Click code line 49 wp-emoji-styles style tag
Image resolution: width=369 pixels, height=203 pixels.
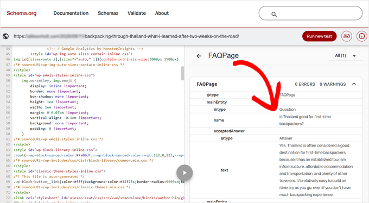54,75
